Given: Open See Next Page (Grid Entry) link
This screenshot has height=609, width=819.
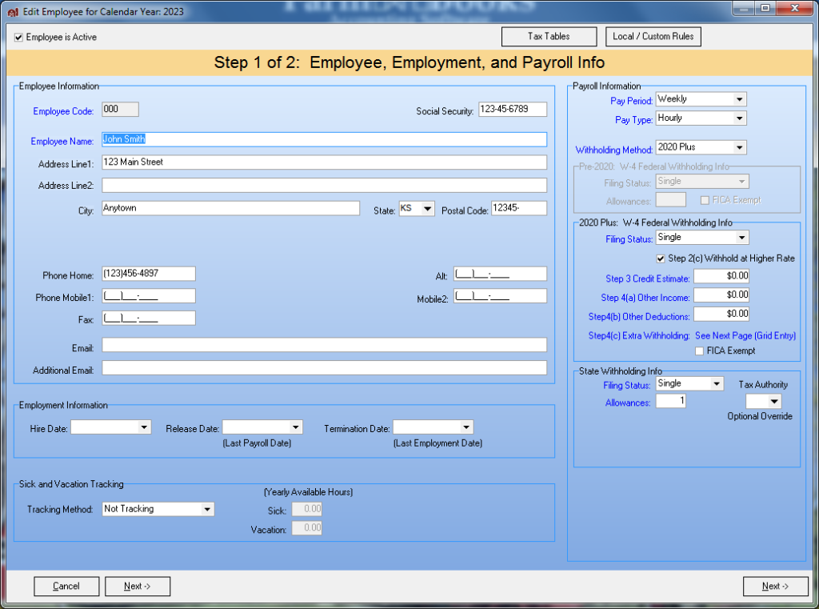Looking at the screenshot, I should tap(745, 335).
